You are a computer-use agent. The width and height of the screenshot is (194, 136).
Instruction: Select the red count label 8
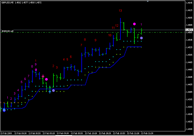(x=85, y=40)
